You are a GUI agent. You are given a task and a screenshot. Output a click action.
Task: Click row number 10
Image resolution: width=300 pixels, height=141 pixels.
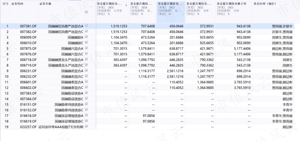coord(7,77)
